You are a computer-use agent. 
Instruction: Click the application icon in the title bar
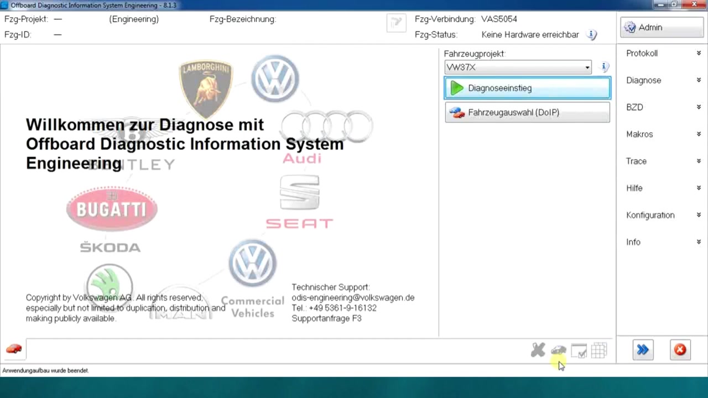pos(5,5)
